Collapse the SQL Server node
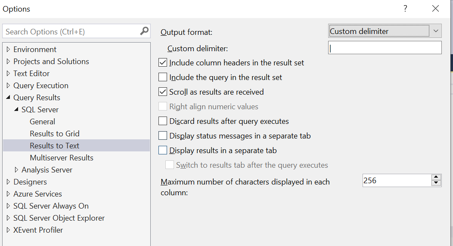 [16, 110]
